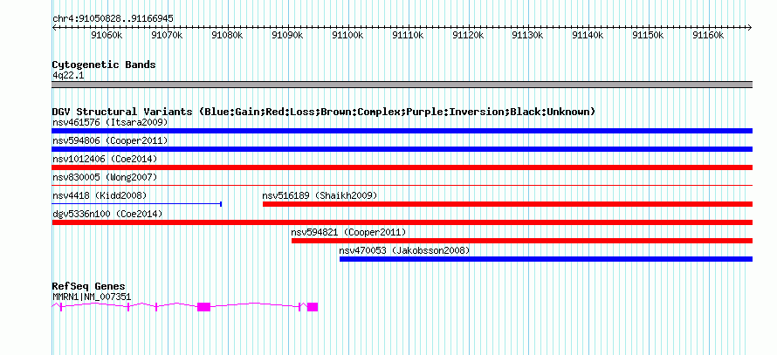The width and height of the screenshot is (777, 355).
Task: Select the thin red line under nsv830005
Action: (402, 186)
